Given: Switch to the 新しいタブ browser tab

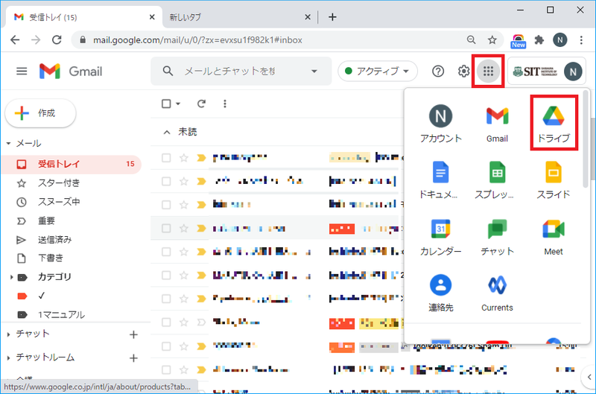Looking at the screenshot, I should [x=239, y=17].
